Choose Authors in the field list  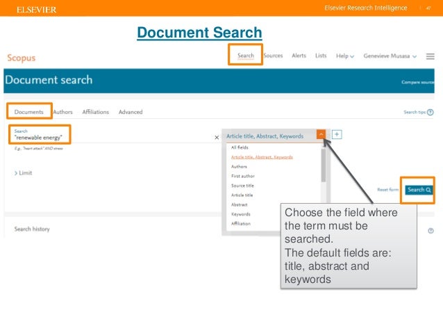click(239, 167)
